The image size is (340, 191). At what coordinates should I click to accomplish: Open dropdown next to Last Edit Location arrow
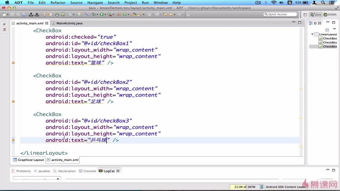tap(175, 14)
